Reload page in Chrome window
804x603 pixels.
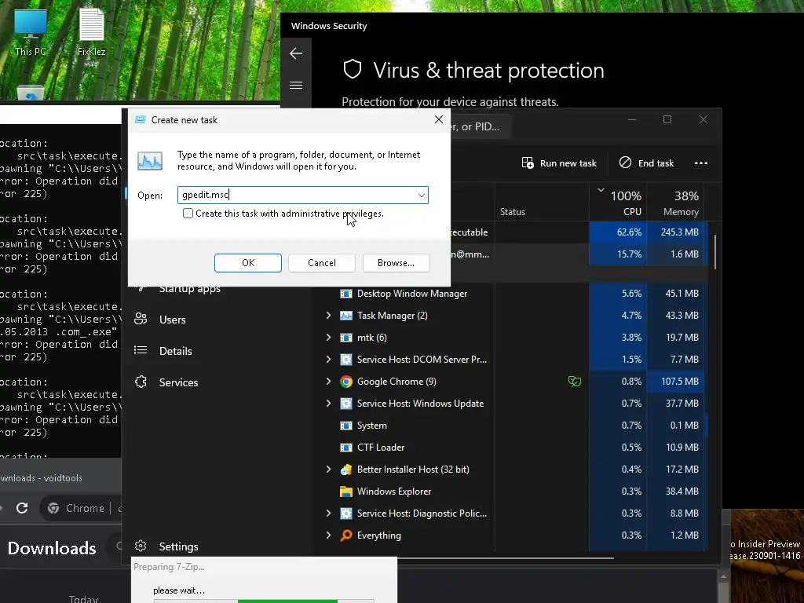pos(22,508)
